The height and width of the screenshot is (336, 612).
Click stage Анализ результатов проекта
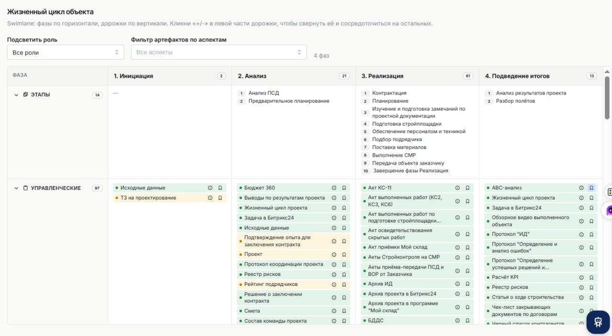tap(531, 93)
